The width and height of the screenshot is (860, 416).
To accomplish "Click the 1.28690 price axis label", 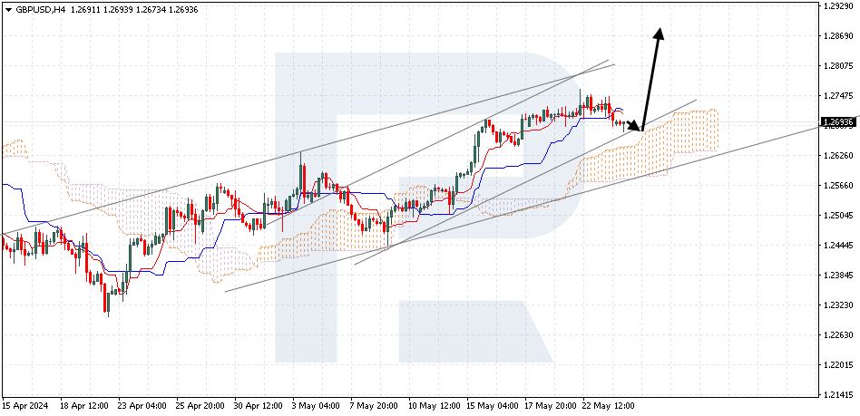I will click(840, 36).
